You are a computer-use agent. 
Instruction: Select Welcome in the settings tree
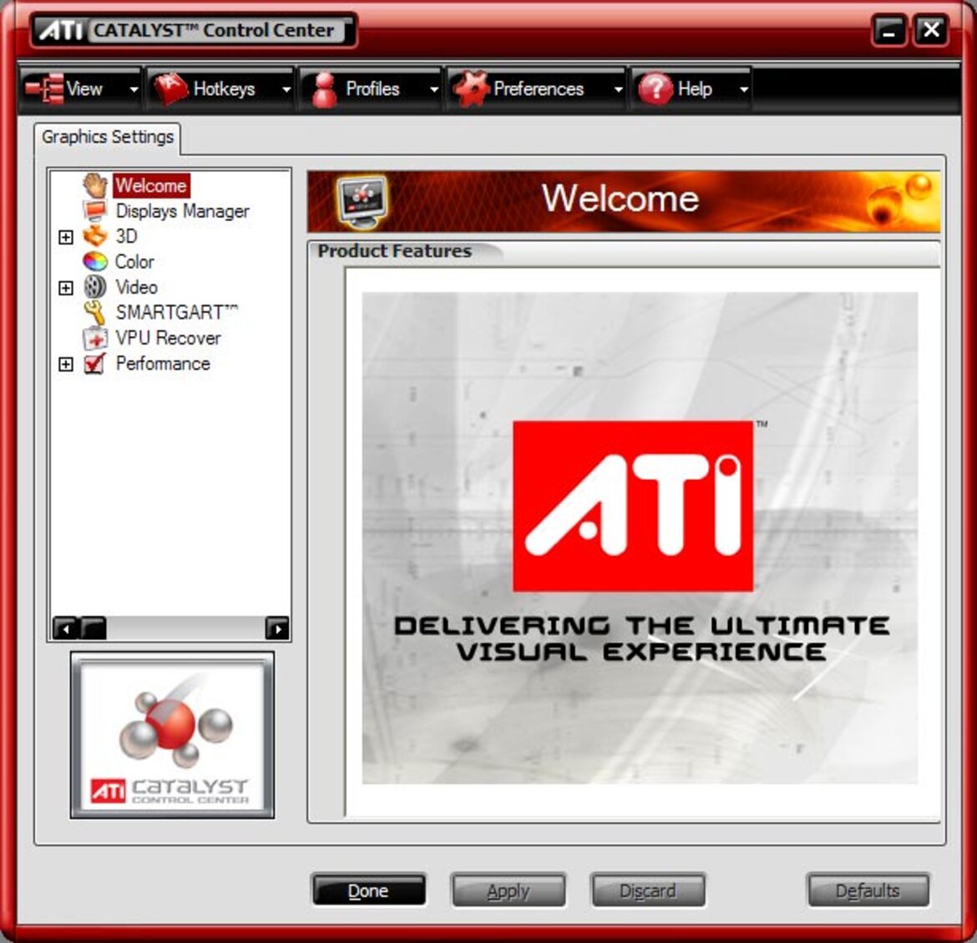pyautogui.click(x=151, y=185)
